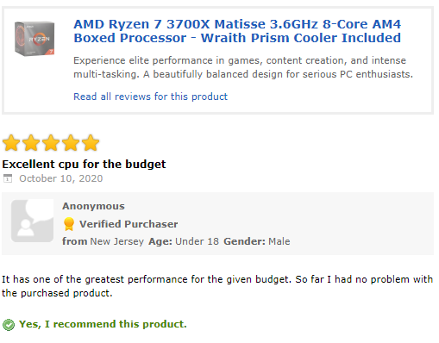Screen dimensions: 439x343
Task: Click the anonymous reviewer avatar image
Action: click(x=32, y=221)
